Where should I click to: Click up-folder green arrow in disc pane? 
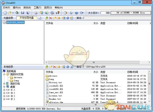click(x=46, y=18)
